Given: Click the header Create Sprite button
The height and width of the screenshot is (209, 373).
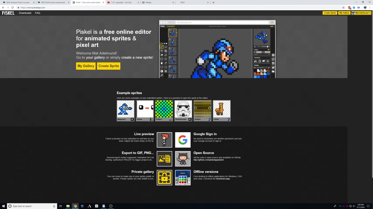Looking at the screenshot, I should coord(330,13).
